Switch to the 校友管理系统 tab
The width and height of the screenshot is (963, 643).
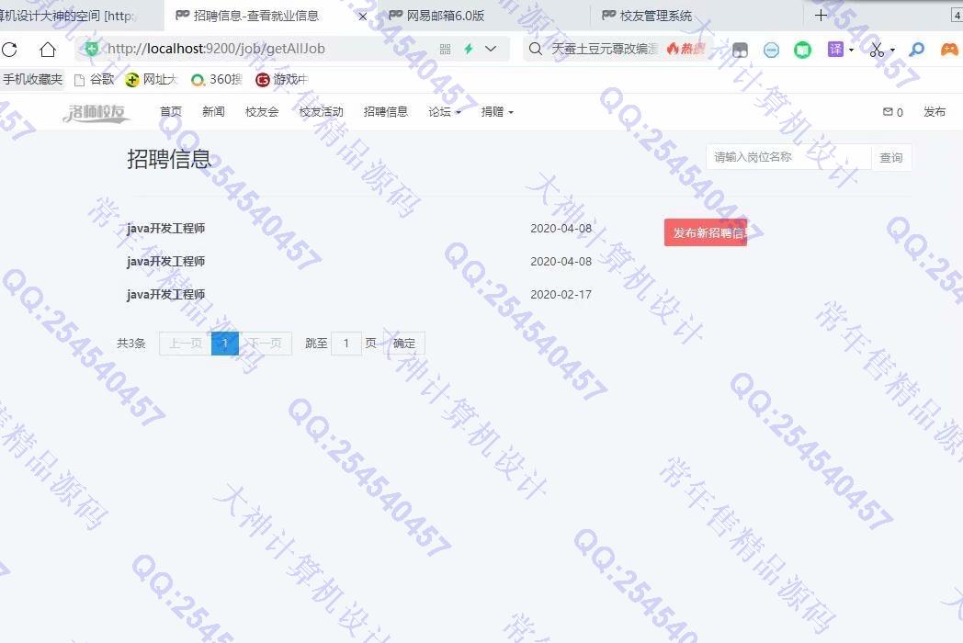click(656, 16)
